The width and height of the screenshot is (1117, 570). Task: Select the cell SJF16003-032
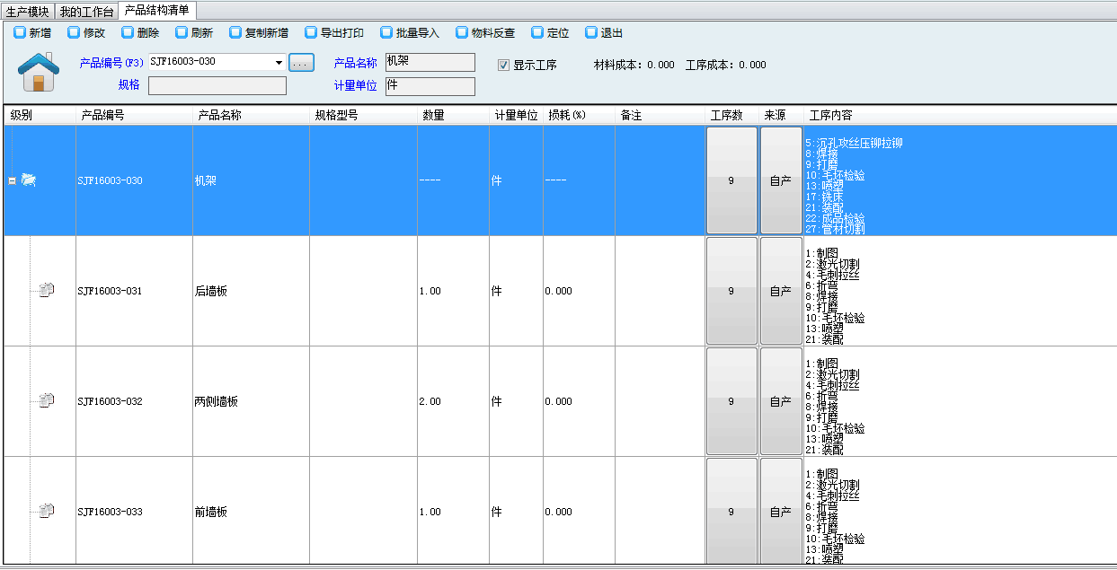135,401
